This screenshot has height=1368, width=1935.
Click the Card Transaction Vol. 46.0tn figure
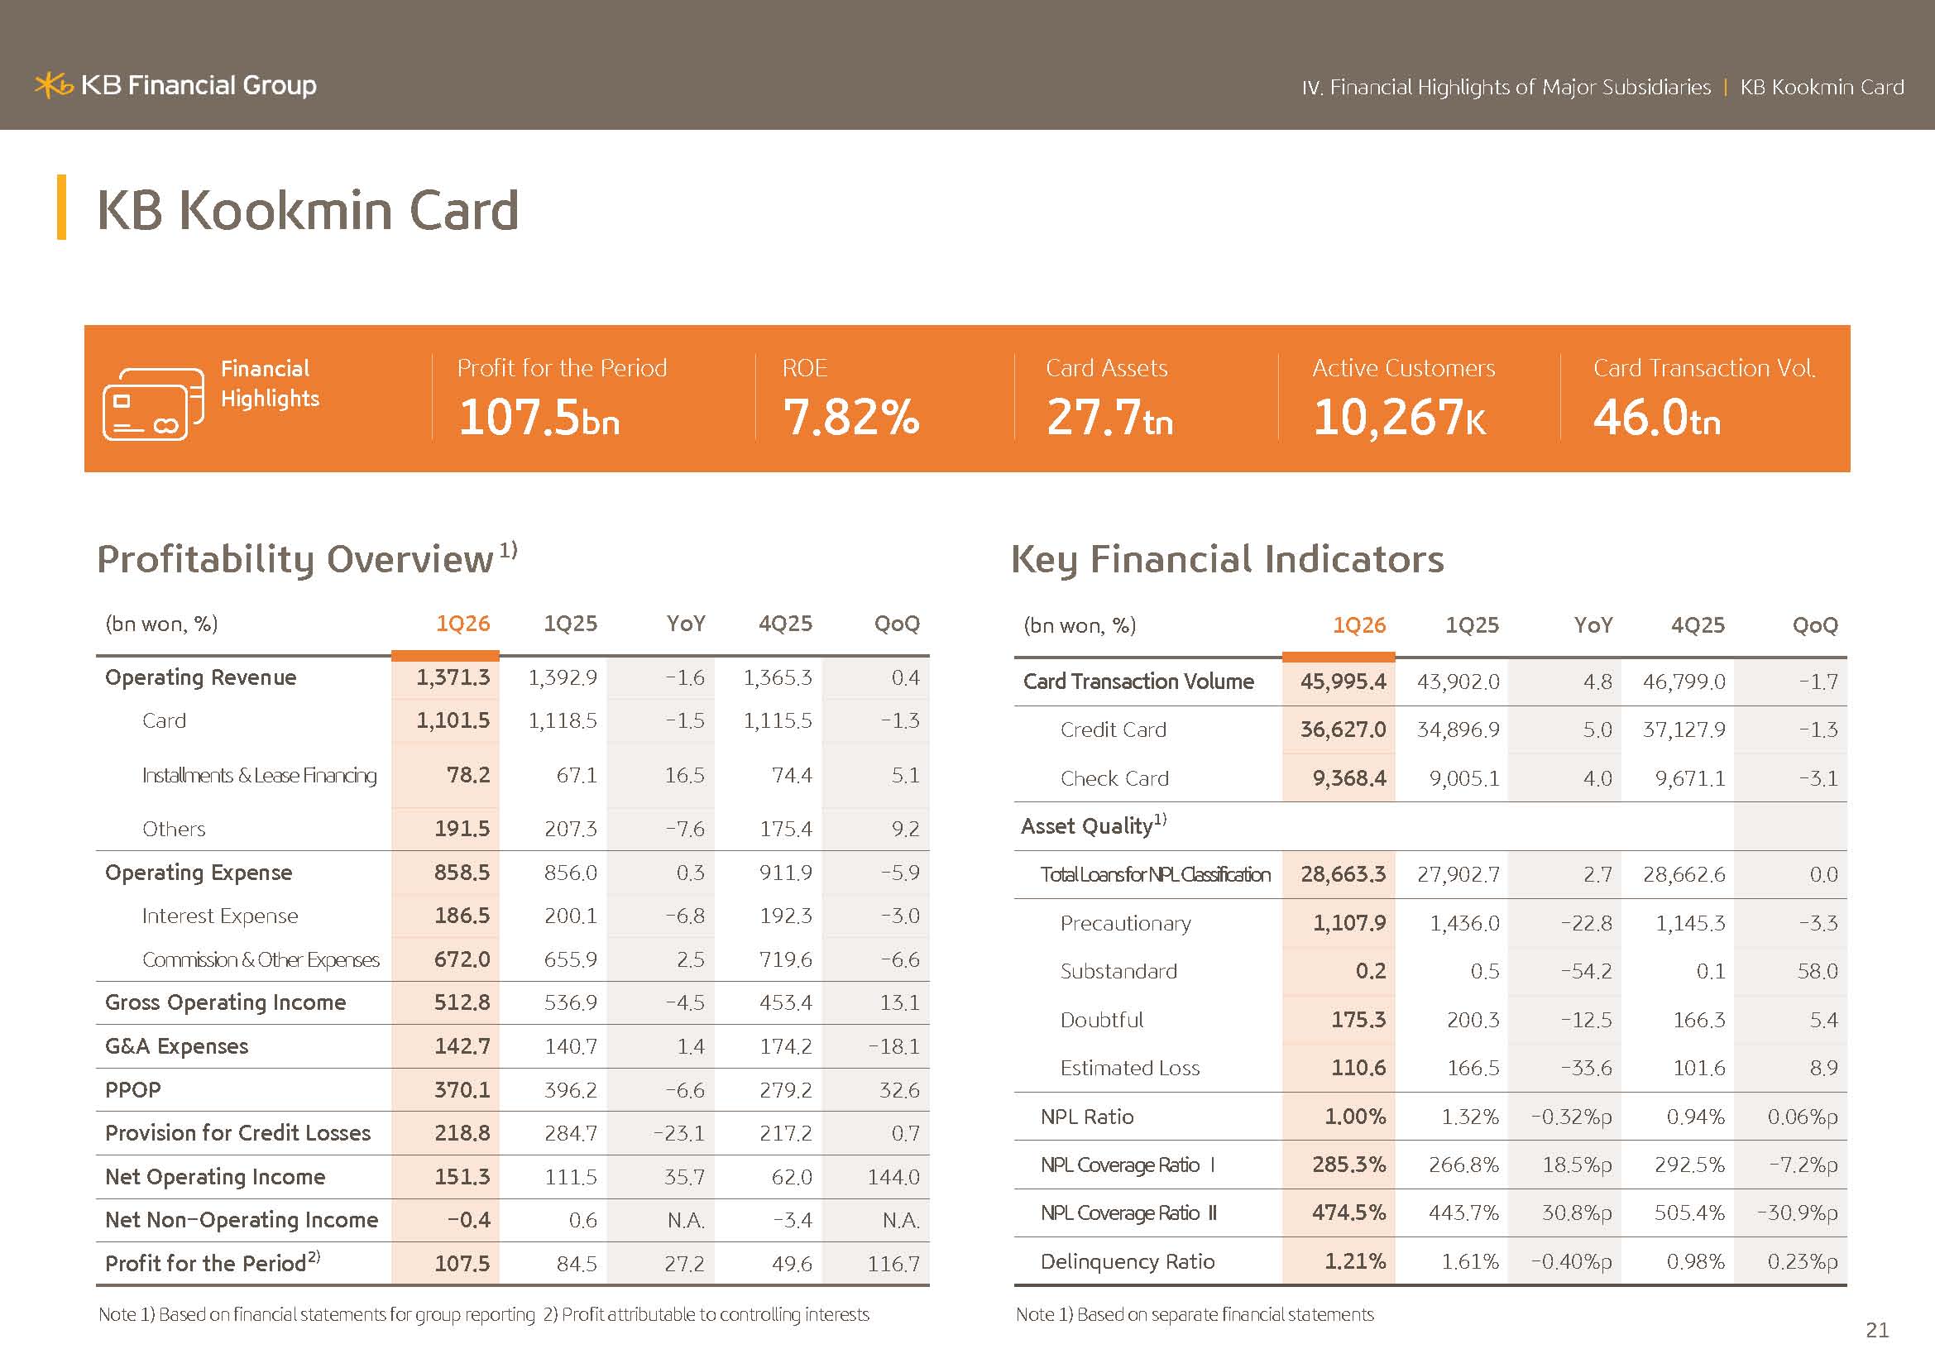(x=1657, y=418)
